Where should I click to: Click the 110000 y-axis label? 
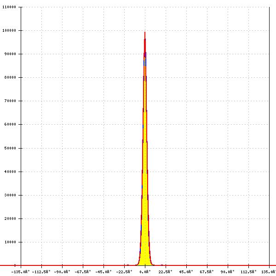(x=9, y=7)
